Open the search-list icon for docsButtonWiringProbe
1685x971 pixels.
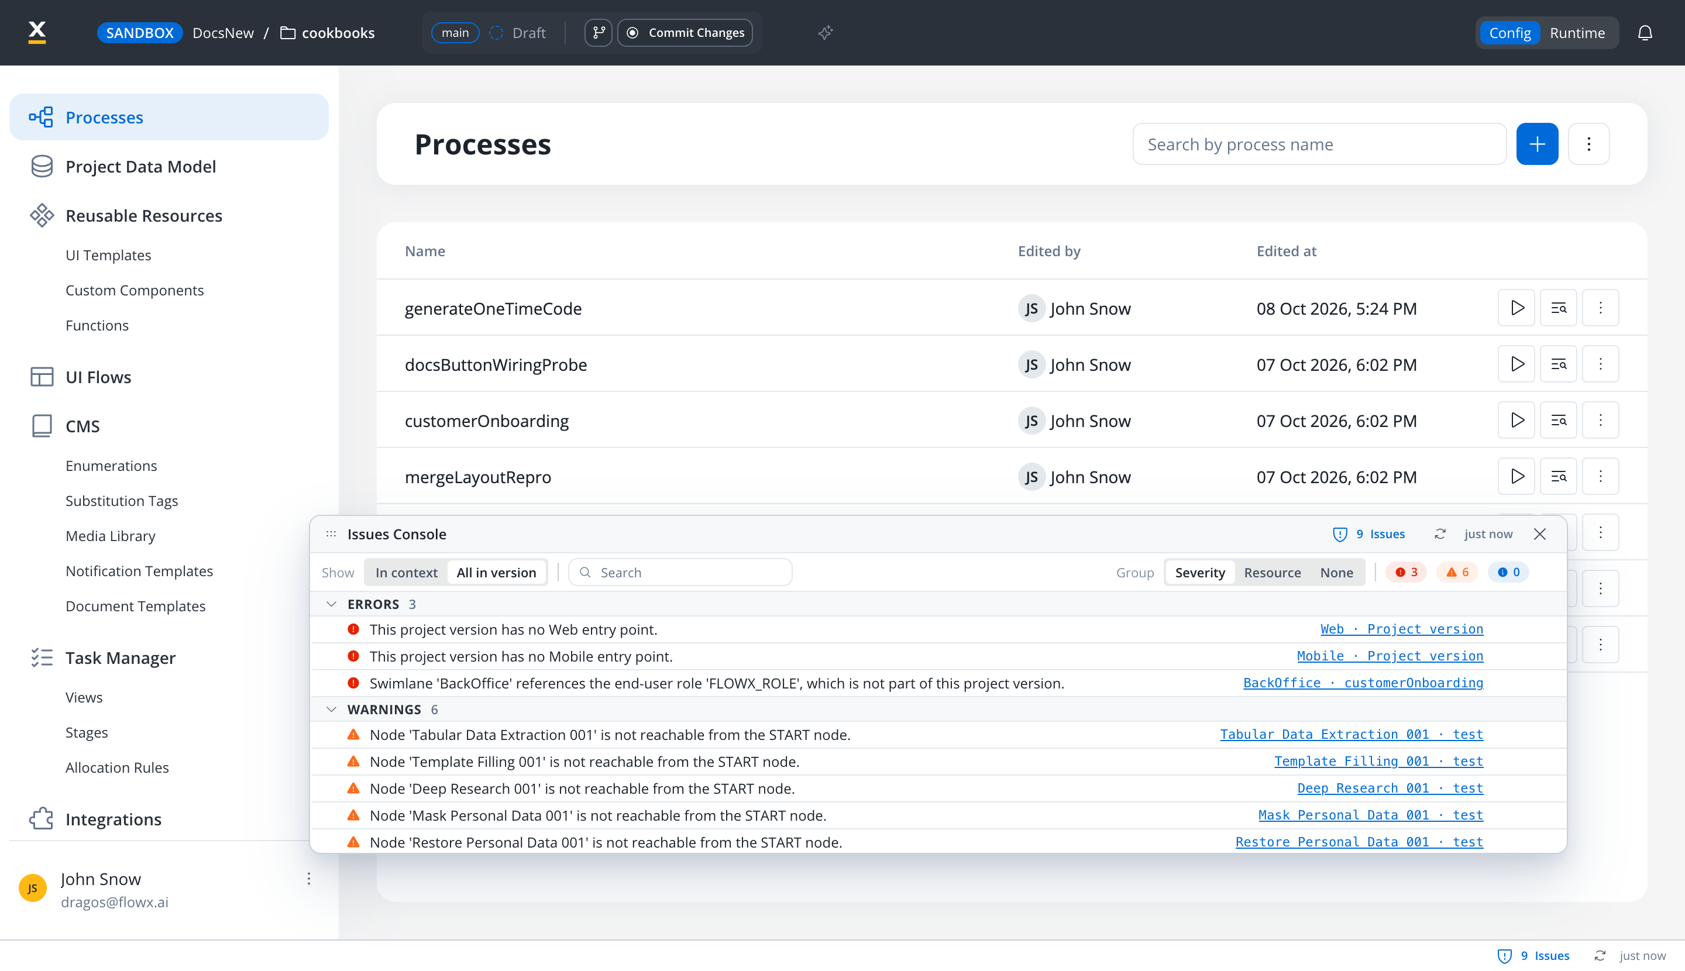[1558, 364]
